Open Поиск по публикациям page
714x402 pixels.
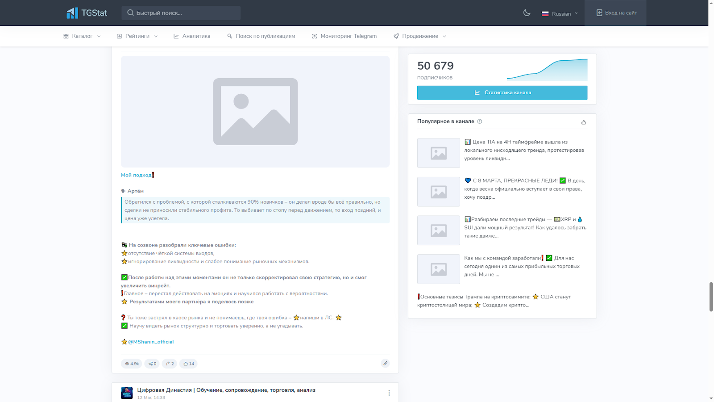click(261, 36)
